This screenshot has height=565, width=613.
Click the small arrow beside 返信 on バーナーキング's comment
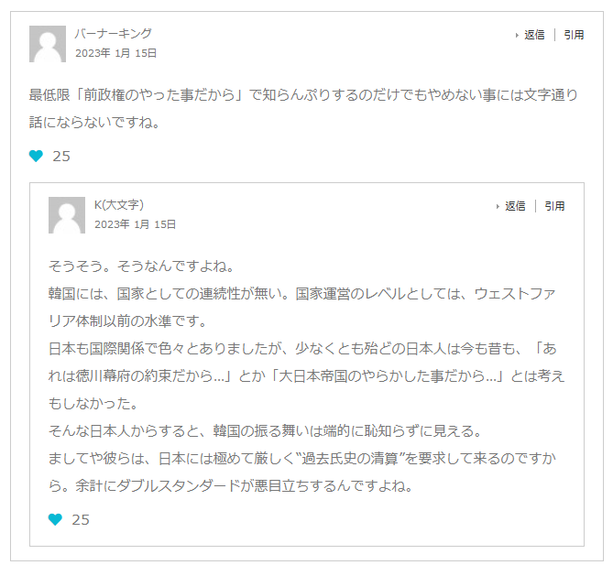point(518,36)
